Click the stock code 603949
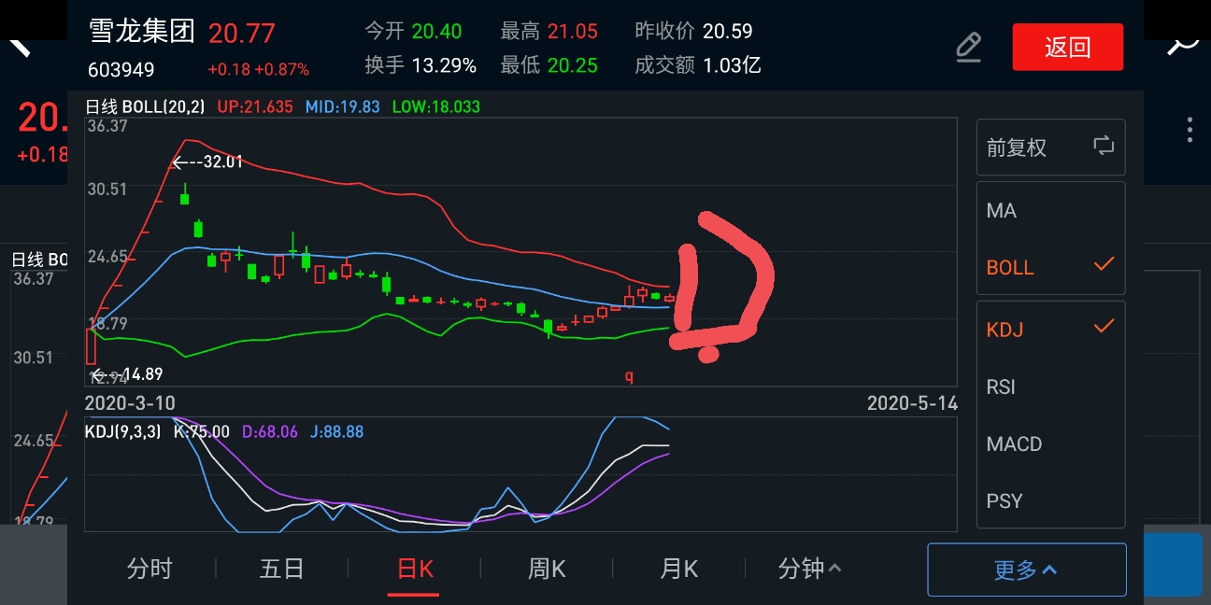The width and height of the screenshot is (1211, 605). coord(121,70)
